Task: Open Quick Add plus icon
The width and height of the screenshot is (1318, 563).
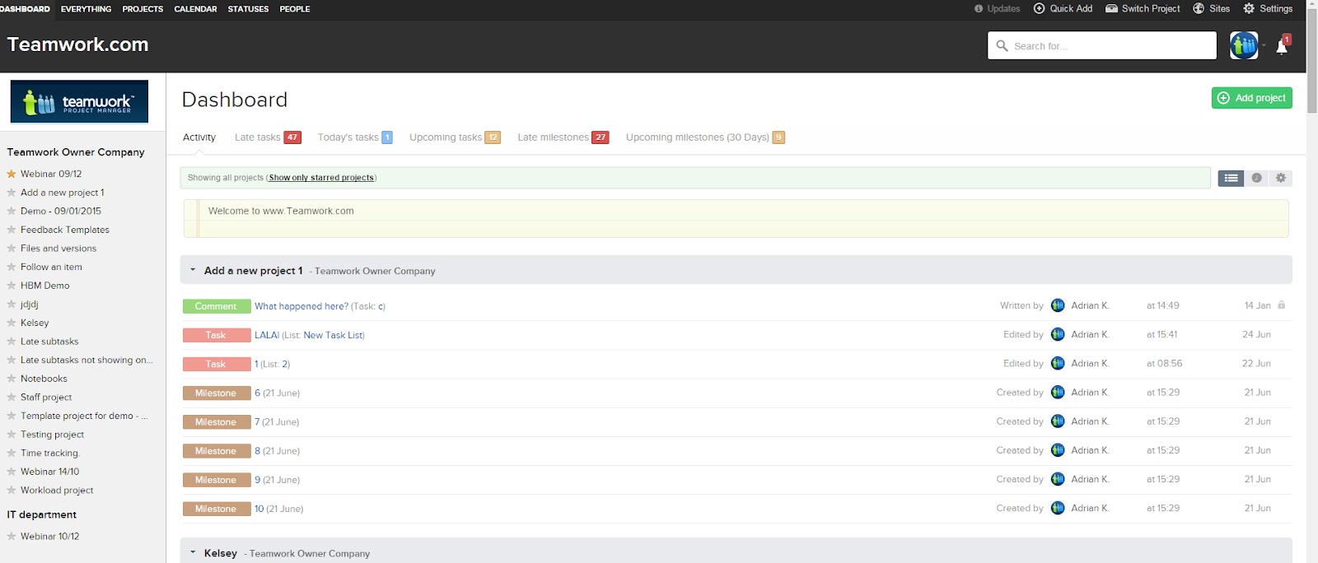Action: (x=1039, y=8)
